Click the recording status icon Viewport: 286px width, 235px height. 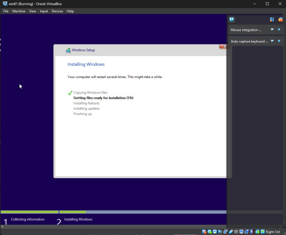coord(247,232)
